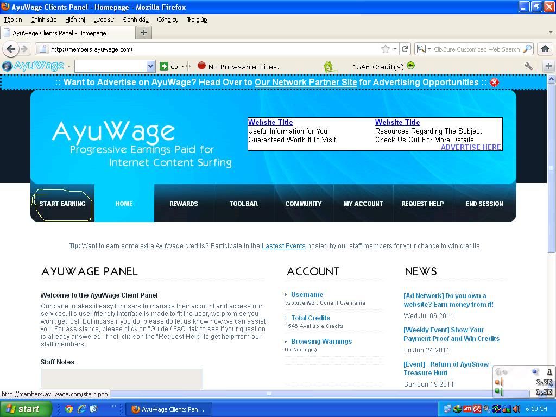Follow the Our Network Partner Site link
Image resolution: width=556 pixels, height=417 pixels.
pos(306,83)
